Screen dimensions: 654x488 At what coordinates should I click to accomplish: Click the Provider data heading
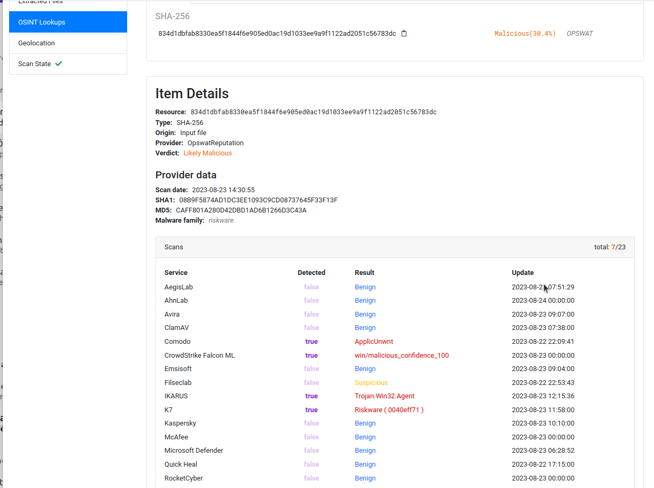click(186, 175)
